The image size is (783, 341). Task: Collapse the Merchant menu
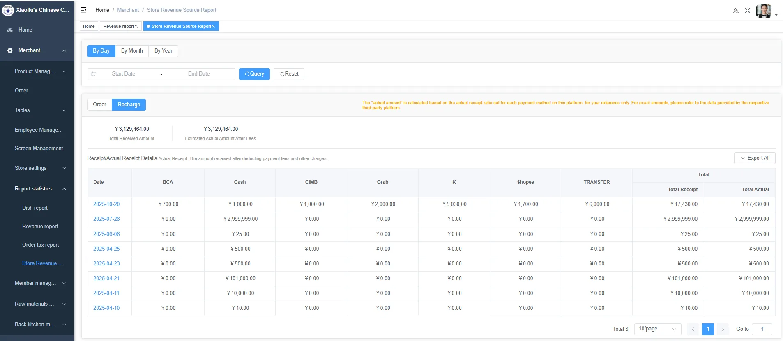pyautogui.click(x=64, y=50)
